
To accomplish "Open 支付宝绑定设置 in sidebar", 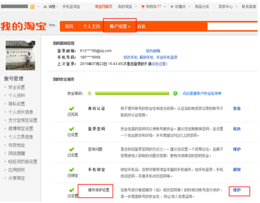I will click(x=23, y=120).
